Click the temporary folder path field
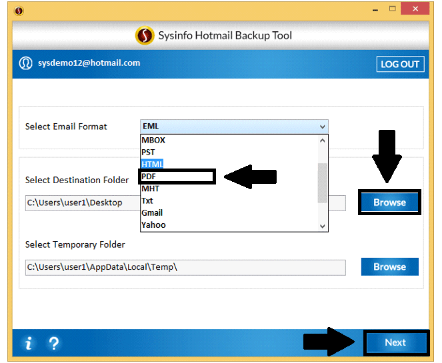442x363 pixels. [x=185, y=268]
